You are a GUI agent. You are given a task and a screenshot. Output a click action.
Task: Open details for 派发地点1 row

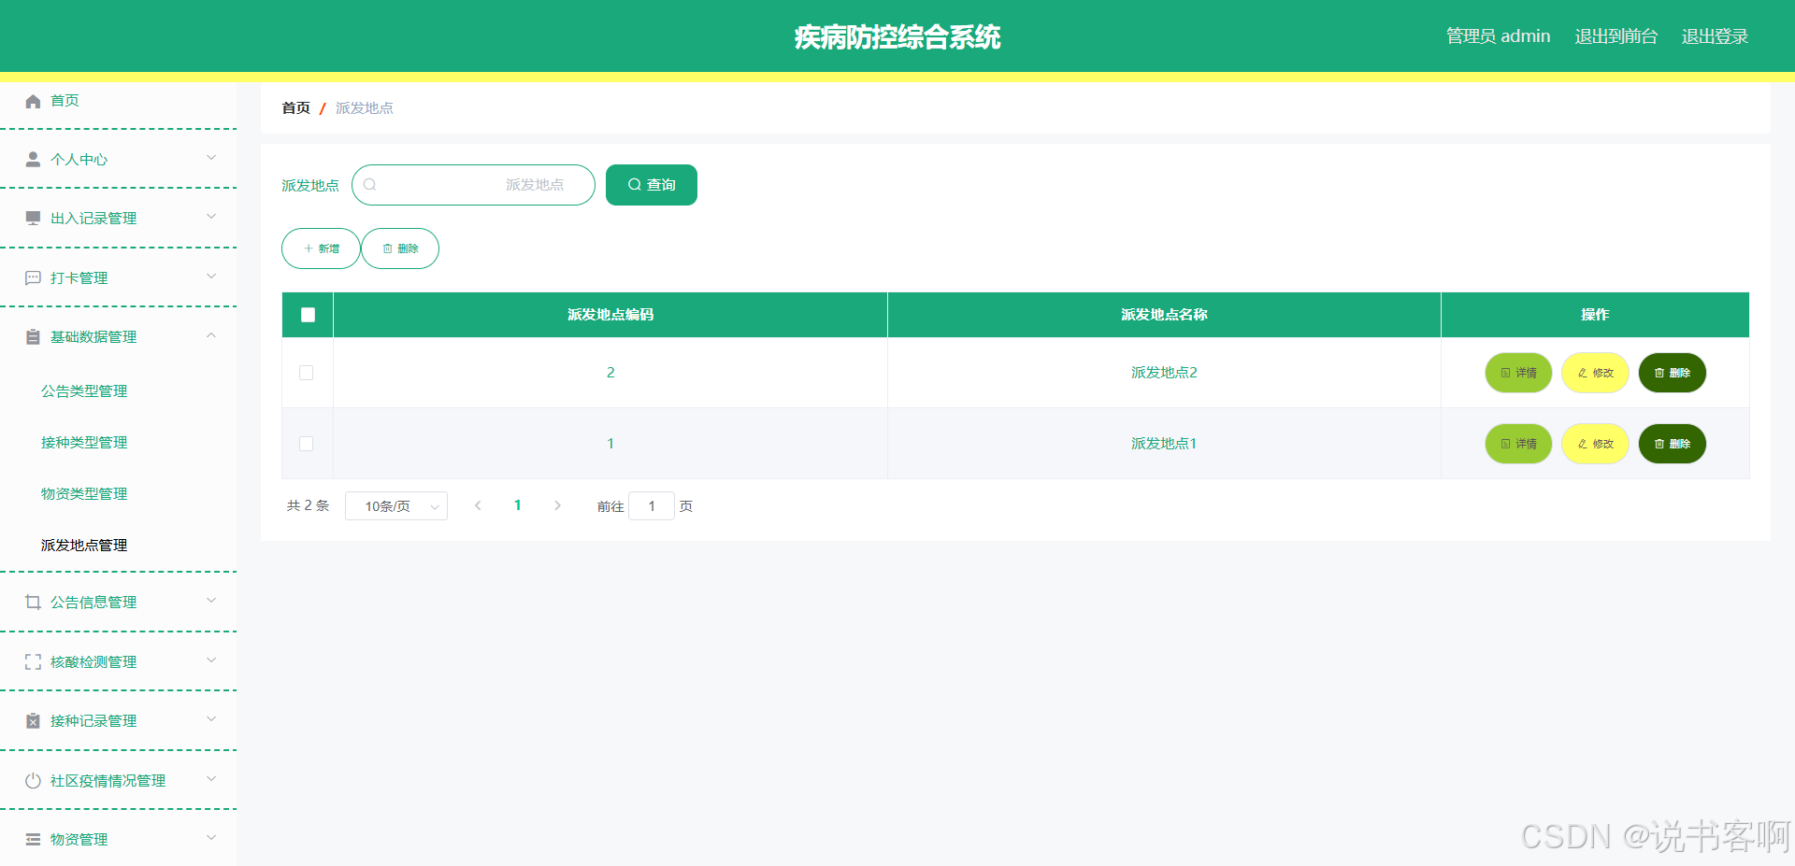(1518, 444)
